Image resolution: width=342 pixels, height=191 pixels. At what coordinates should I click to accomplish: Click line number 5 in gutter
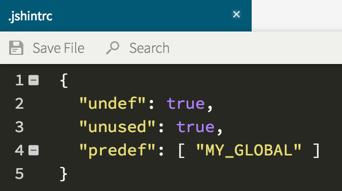[19, 174]
